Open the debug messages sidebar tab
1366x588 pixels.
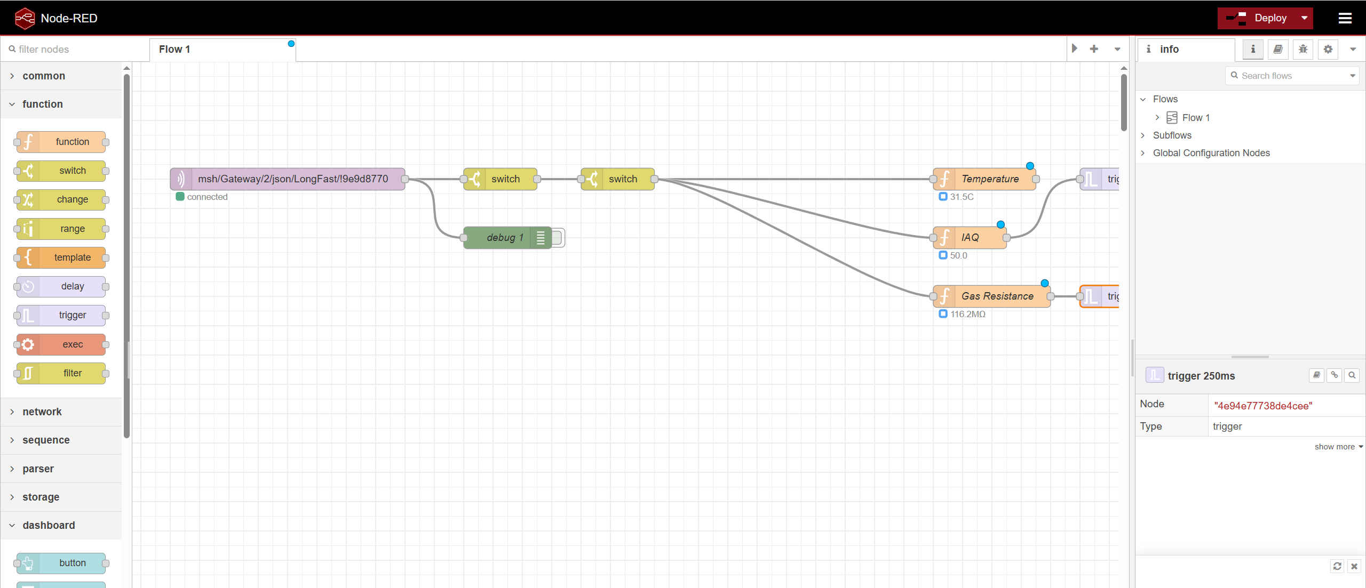1303,49
